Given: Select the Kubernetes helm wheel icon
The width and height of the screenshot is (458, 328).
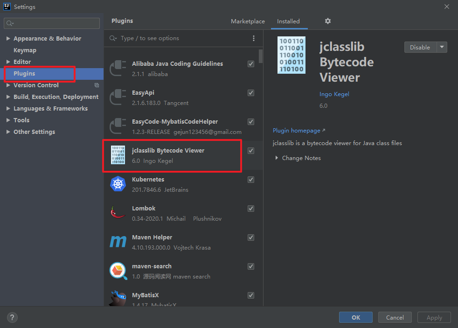Looking at the screenshot, I should coord(118,184).
